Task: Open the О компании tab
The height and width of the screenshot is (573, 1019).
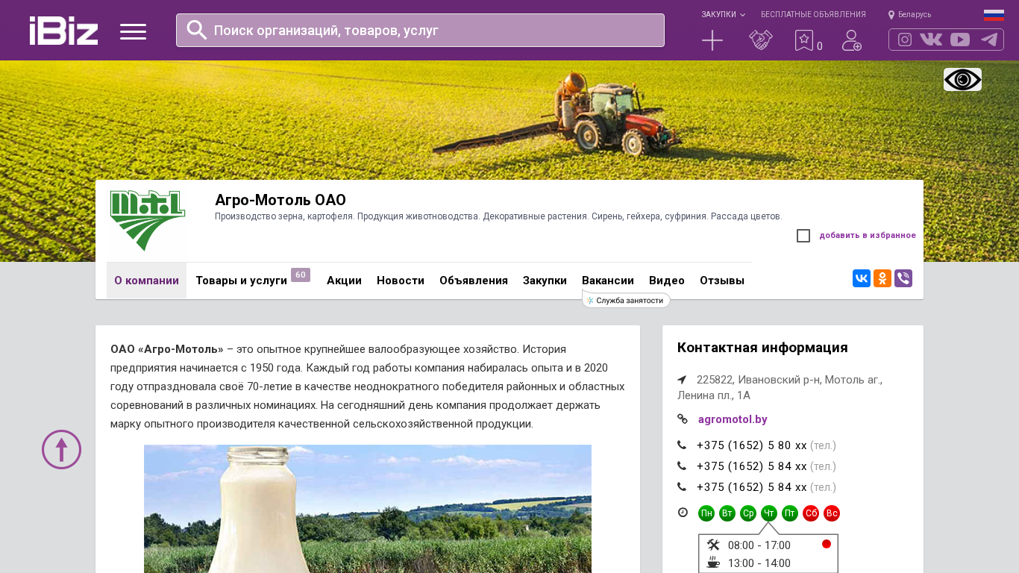Action: pos(146,281)
